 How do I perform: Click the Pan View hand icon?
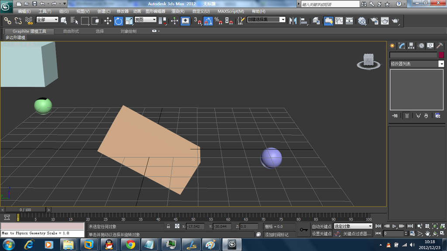point(427,234)
